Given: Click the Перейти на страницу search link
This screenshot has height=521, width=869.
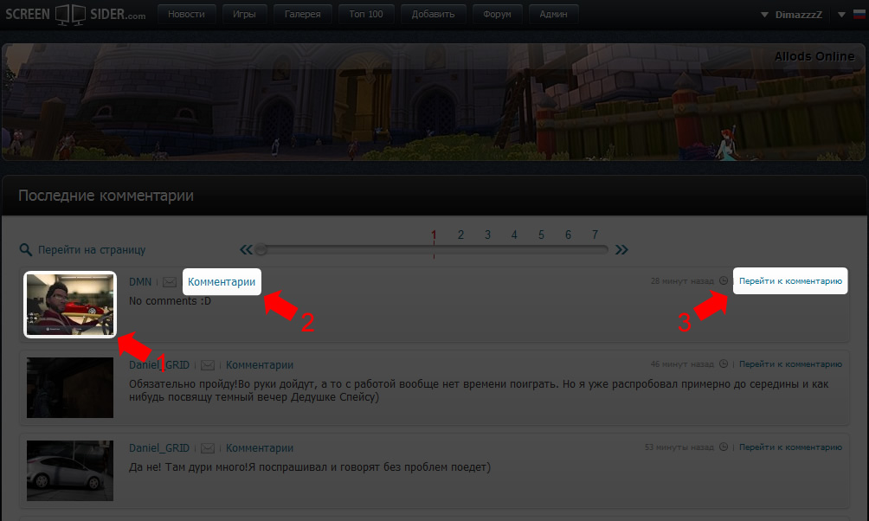Looking at the screenshot, I should [92, 250].
